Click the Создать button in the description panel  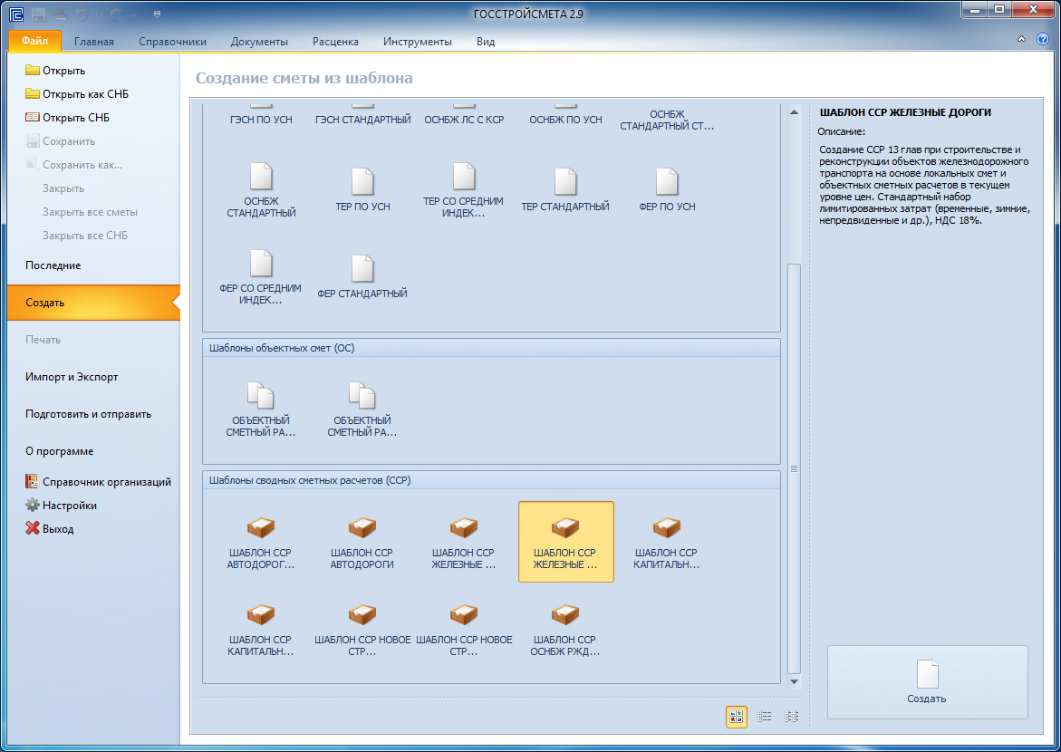pos(927,681)
